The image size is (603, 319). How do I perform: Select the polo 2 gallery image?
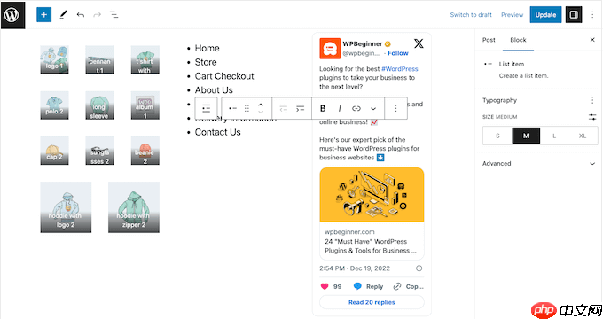pos(54,105)
